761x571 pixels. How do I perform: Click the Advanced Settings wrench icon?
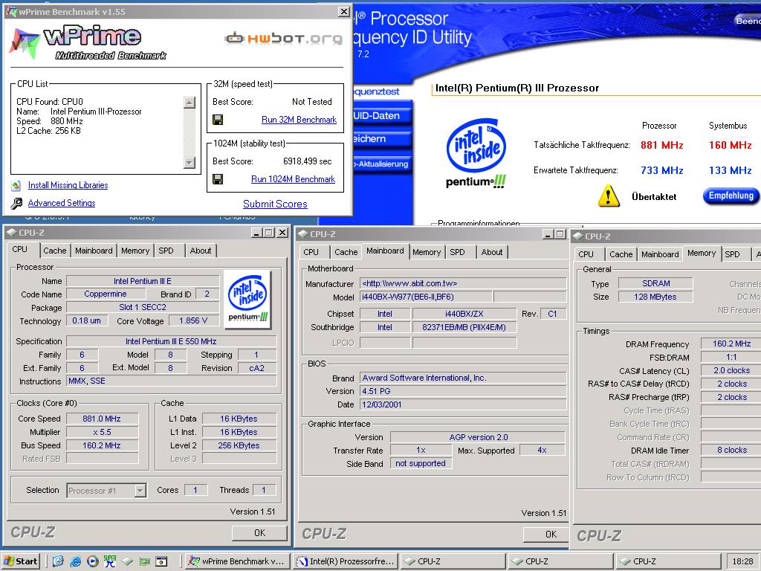[x=16, y=203]
